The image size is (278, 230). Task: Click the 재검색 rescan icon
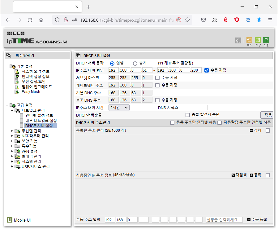(x=233, y=175)
